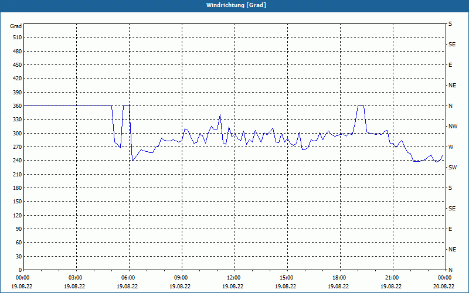Viewport: 469px width, 293px height.
Task: Select the SE compass label beside the 480 gridline
Action: click(x=452, y=45)
